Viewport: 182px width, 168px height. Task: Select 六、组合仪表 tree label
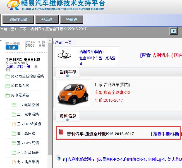[x=28, y=153]
